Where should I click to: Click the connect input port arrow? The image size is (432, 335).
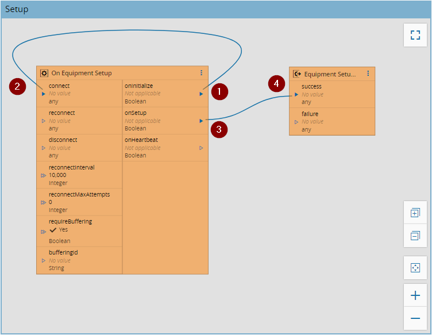click(44, 94)
